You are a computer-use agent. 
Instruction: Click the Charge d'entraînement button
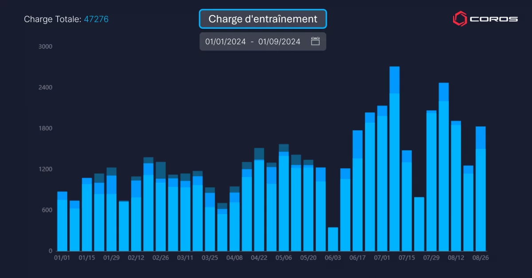point(263,19)
